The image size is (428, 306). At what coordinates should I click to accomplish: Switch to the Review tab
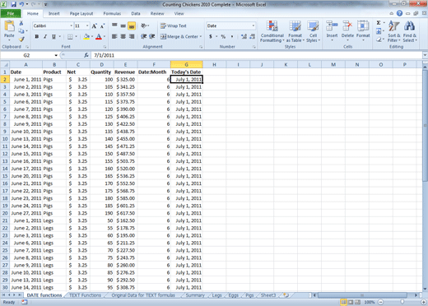click(x=157, y=13)
